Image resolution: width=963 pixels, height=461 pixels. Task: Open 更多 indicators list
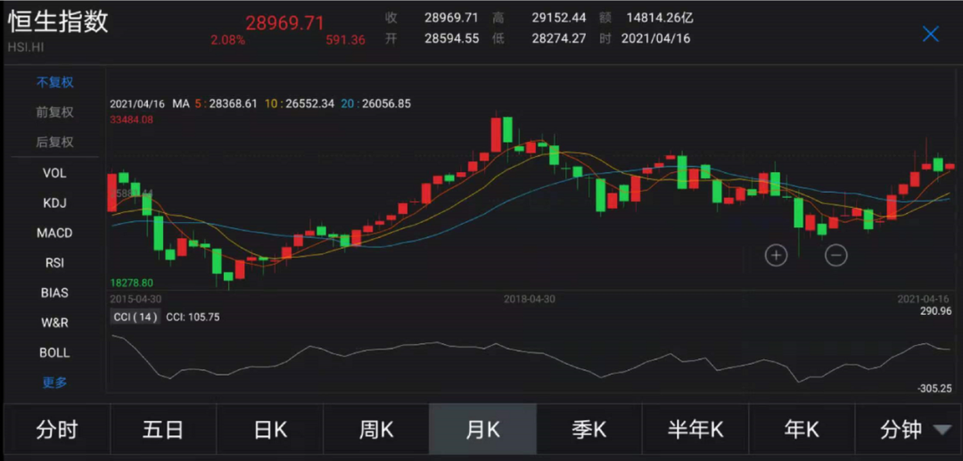[54, 383]
